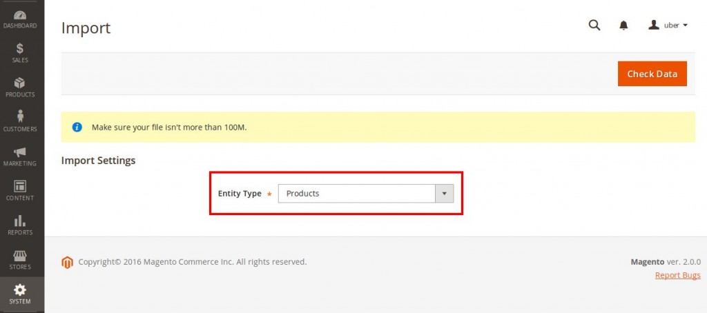Open the Content layout icon
Screen dimensions: 707x313
(20, 186)
